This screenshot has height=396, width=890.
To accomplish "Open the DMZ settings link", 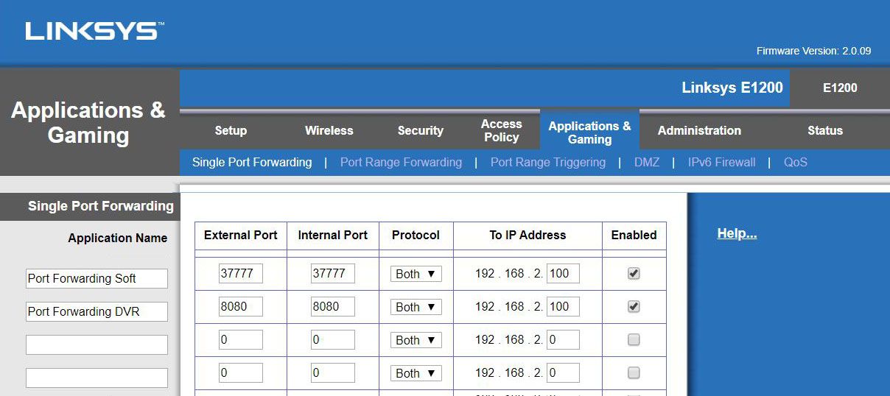I will 646,162.
